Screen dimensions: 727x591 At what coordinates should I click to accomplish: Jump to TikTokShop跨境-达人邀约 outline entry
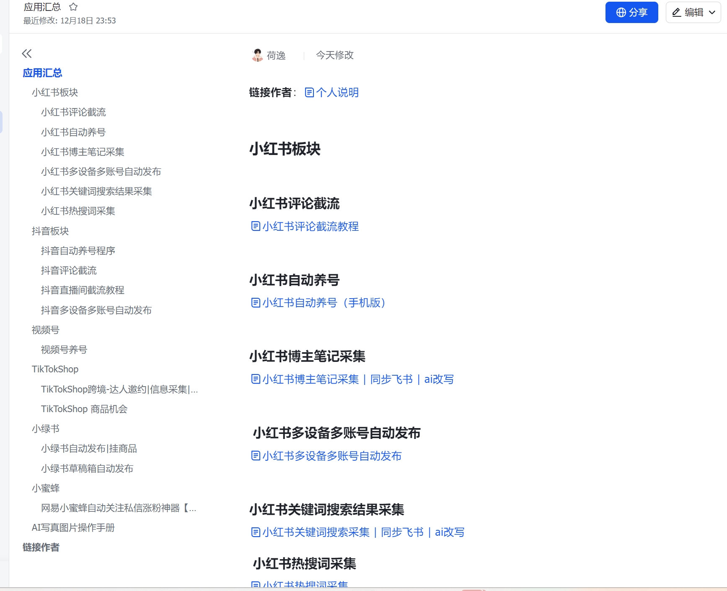coord(119,389)
